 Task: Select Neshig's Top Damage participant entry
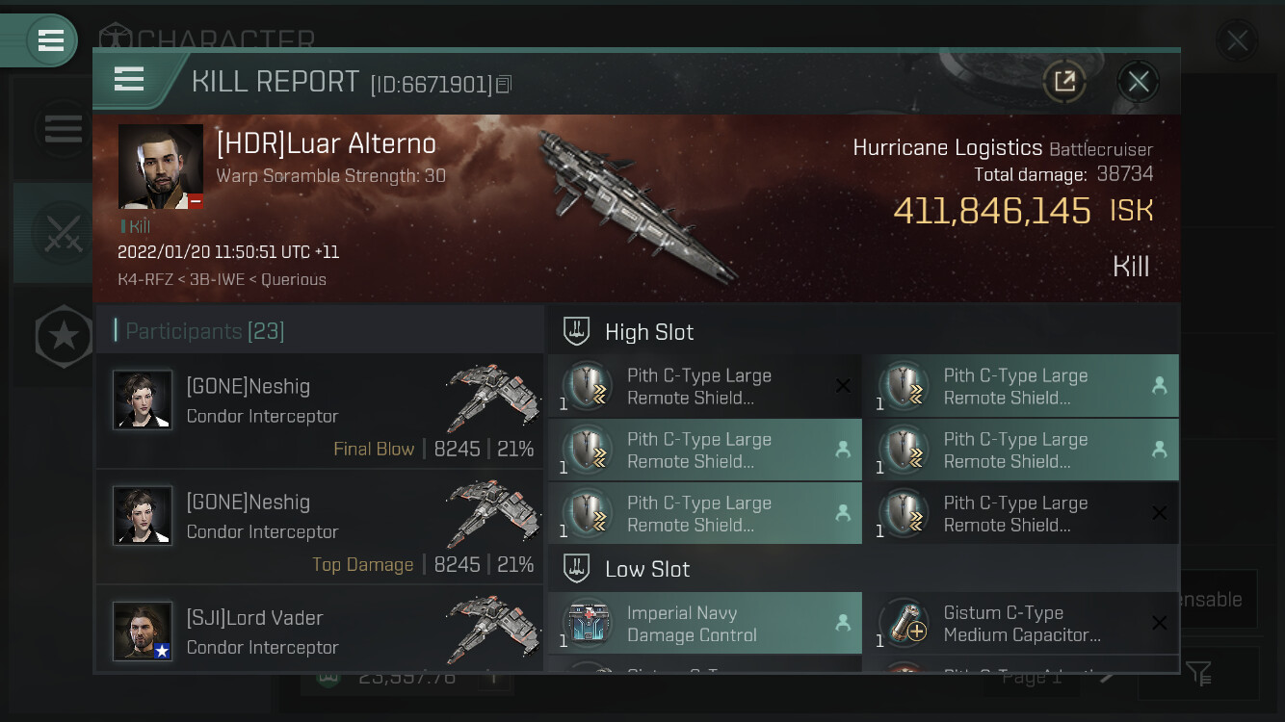point(320,527)
